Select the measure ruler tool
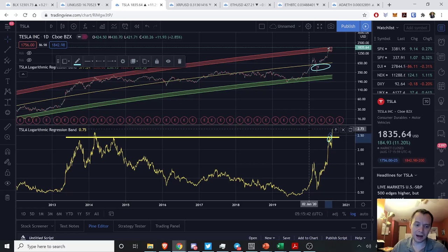The height and width of the screenshot is (252, 448). pyautogui.click(x=7, y=127)
